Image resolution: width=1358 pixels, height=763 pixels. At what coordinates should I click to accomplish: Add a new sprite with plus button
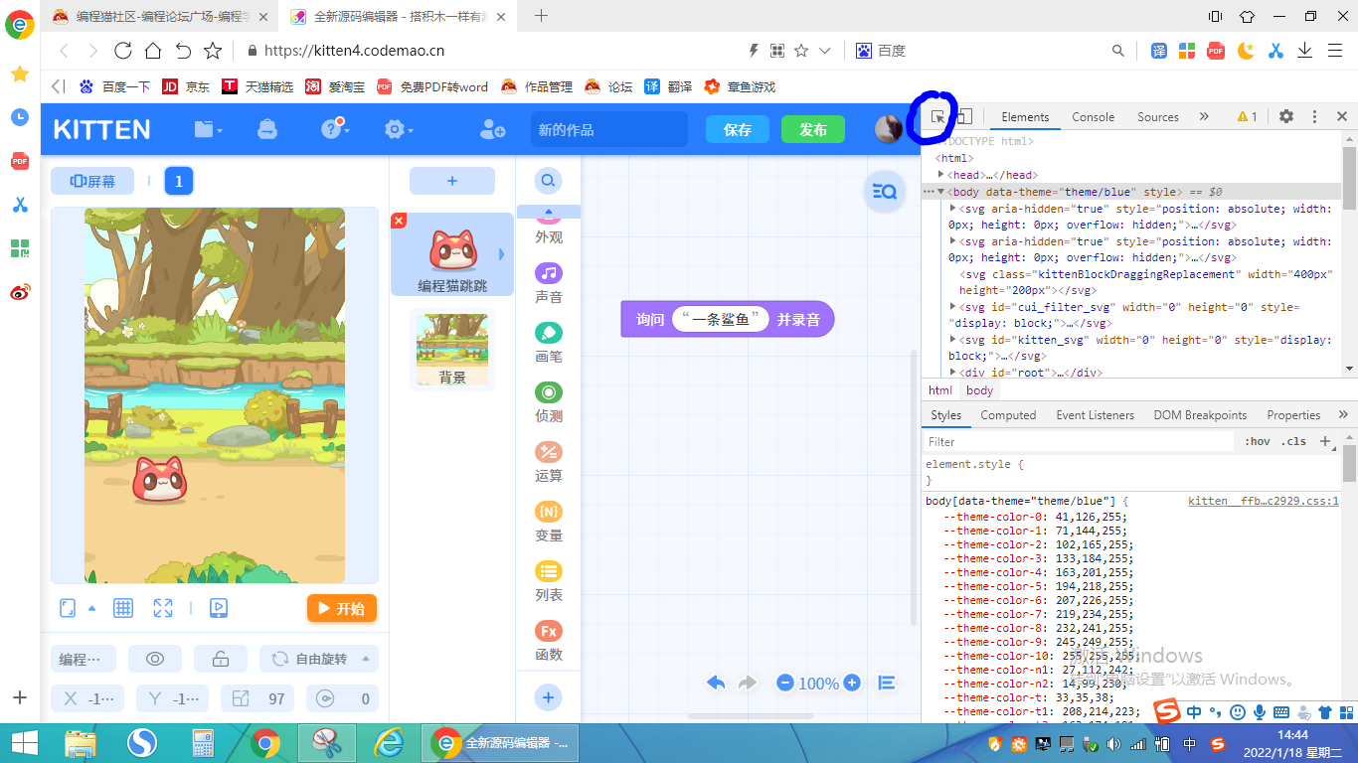coord(452,181)
